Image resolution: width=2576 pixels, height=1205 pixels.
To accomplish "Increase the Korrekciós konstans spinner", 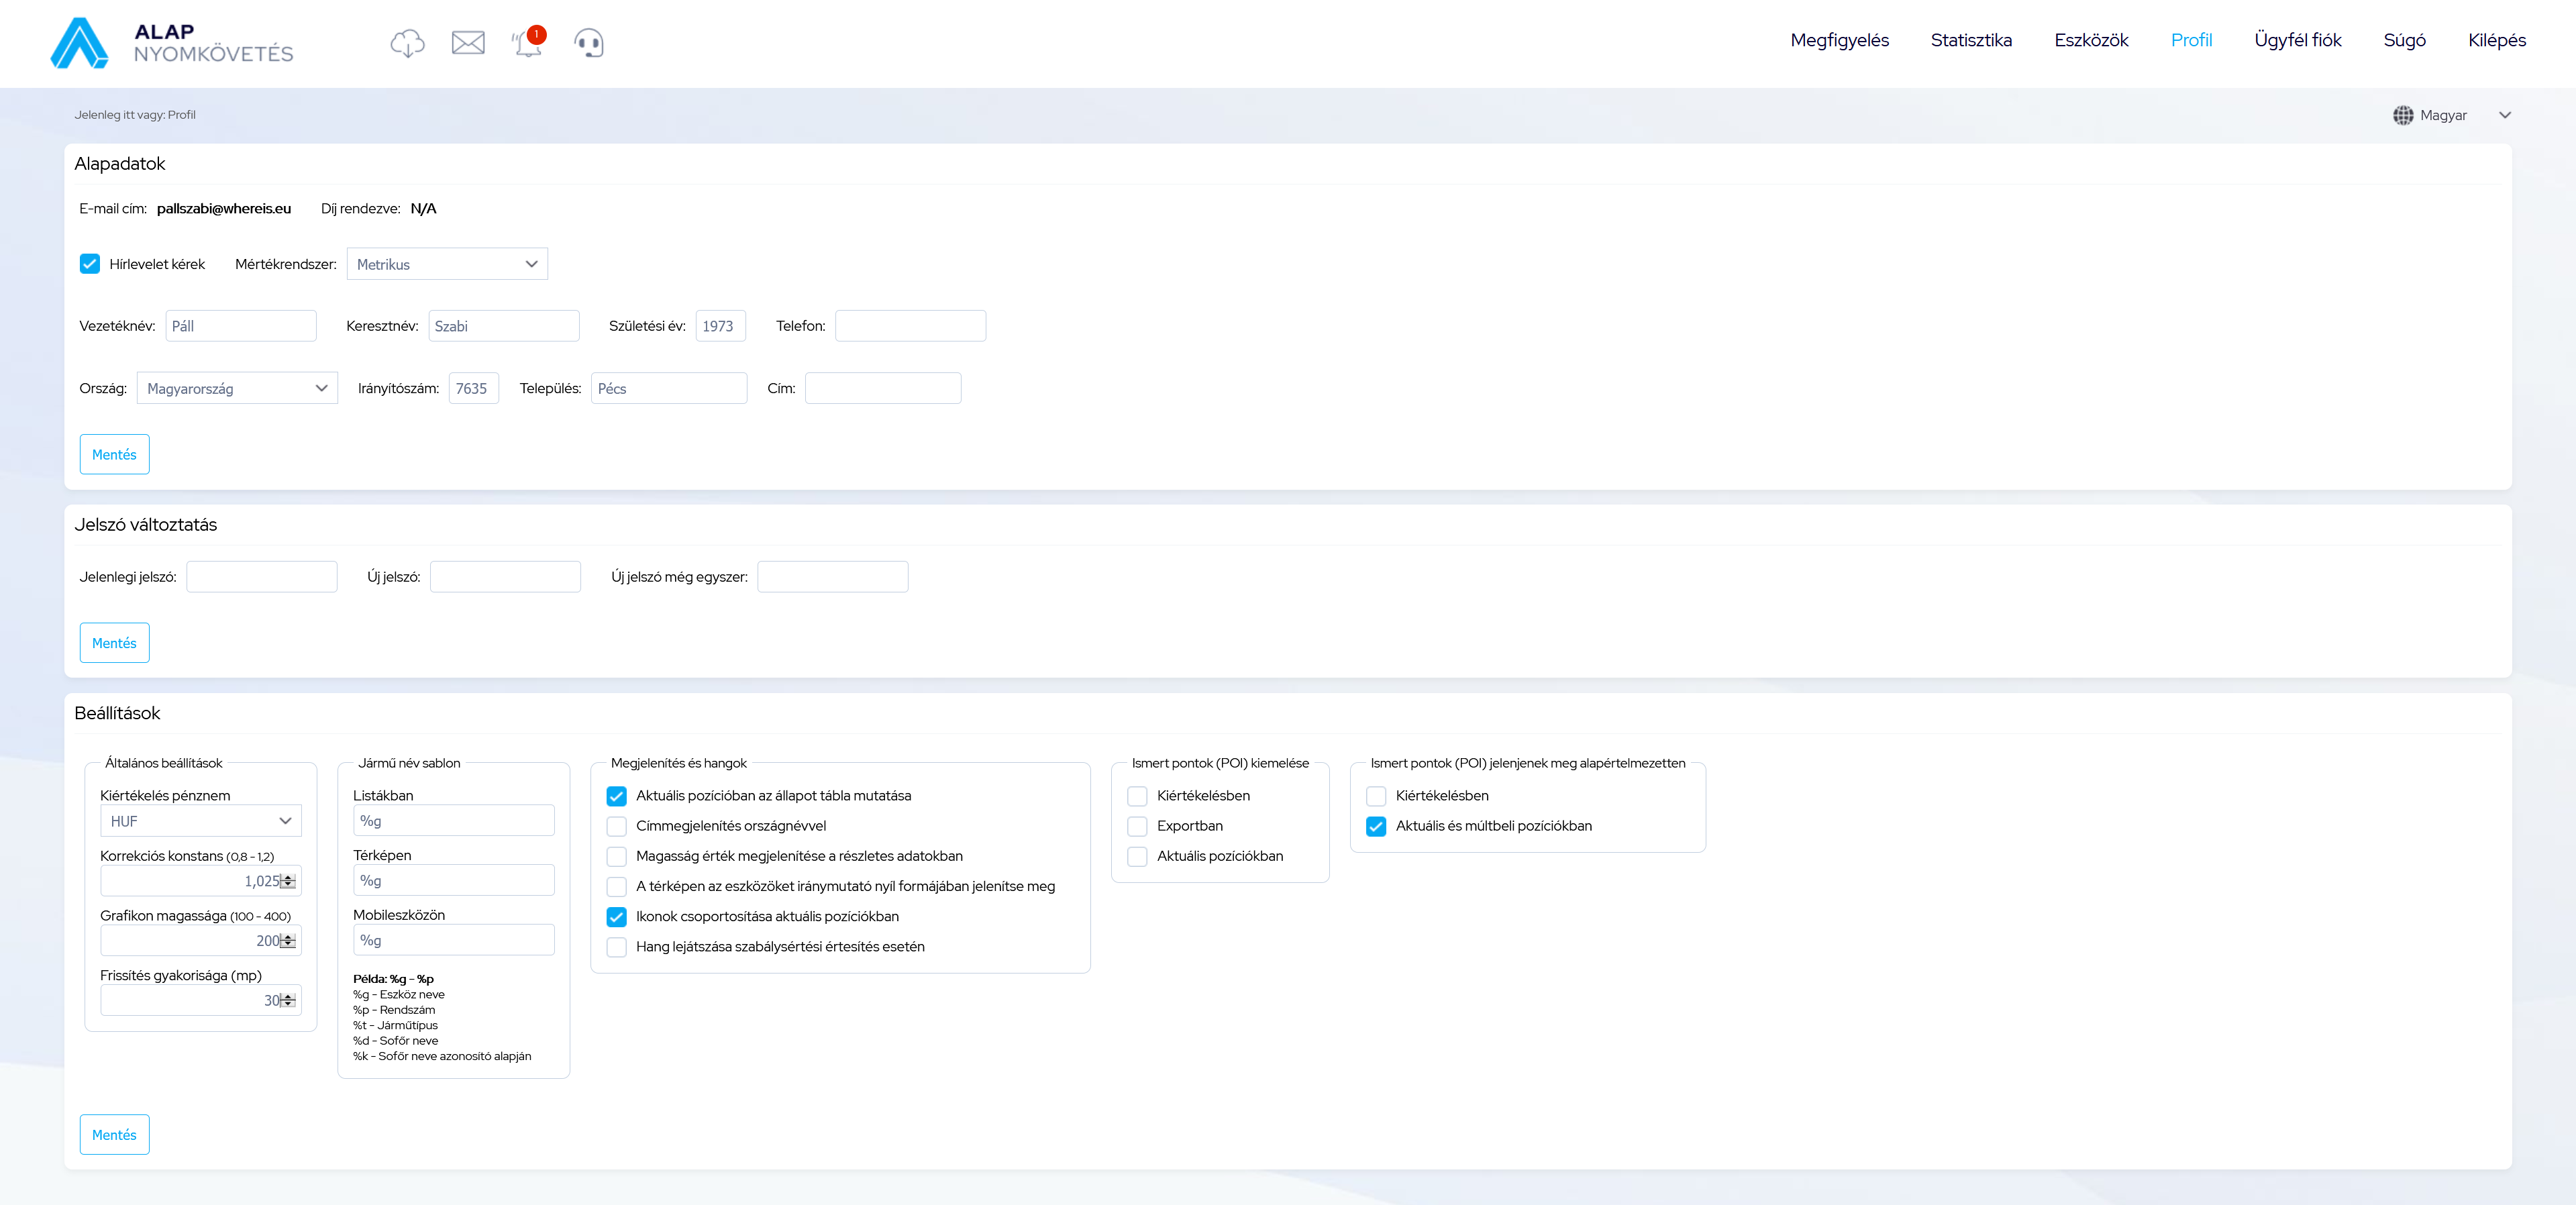I will pos(289,877).
